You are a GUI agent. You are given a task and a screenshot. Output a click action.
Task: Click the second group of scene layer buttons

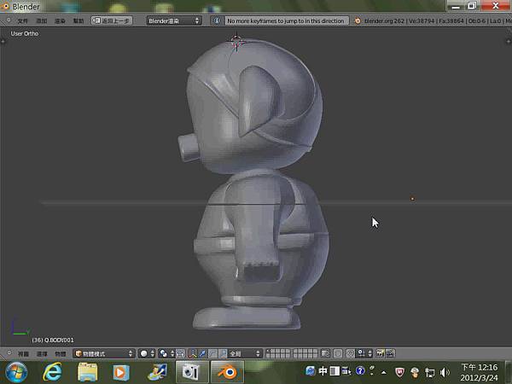(x=305, y=353)
